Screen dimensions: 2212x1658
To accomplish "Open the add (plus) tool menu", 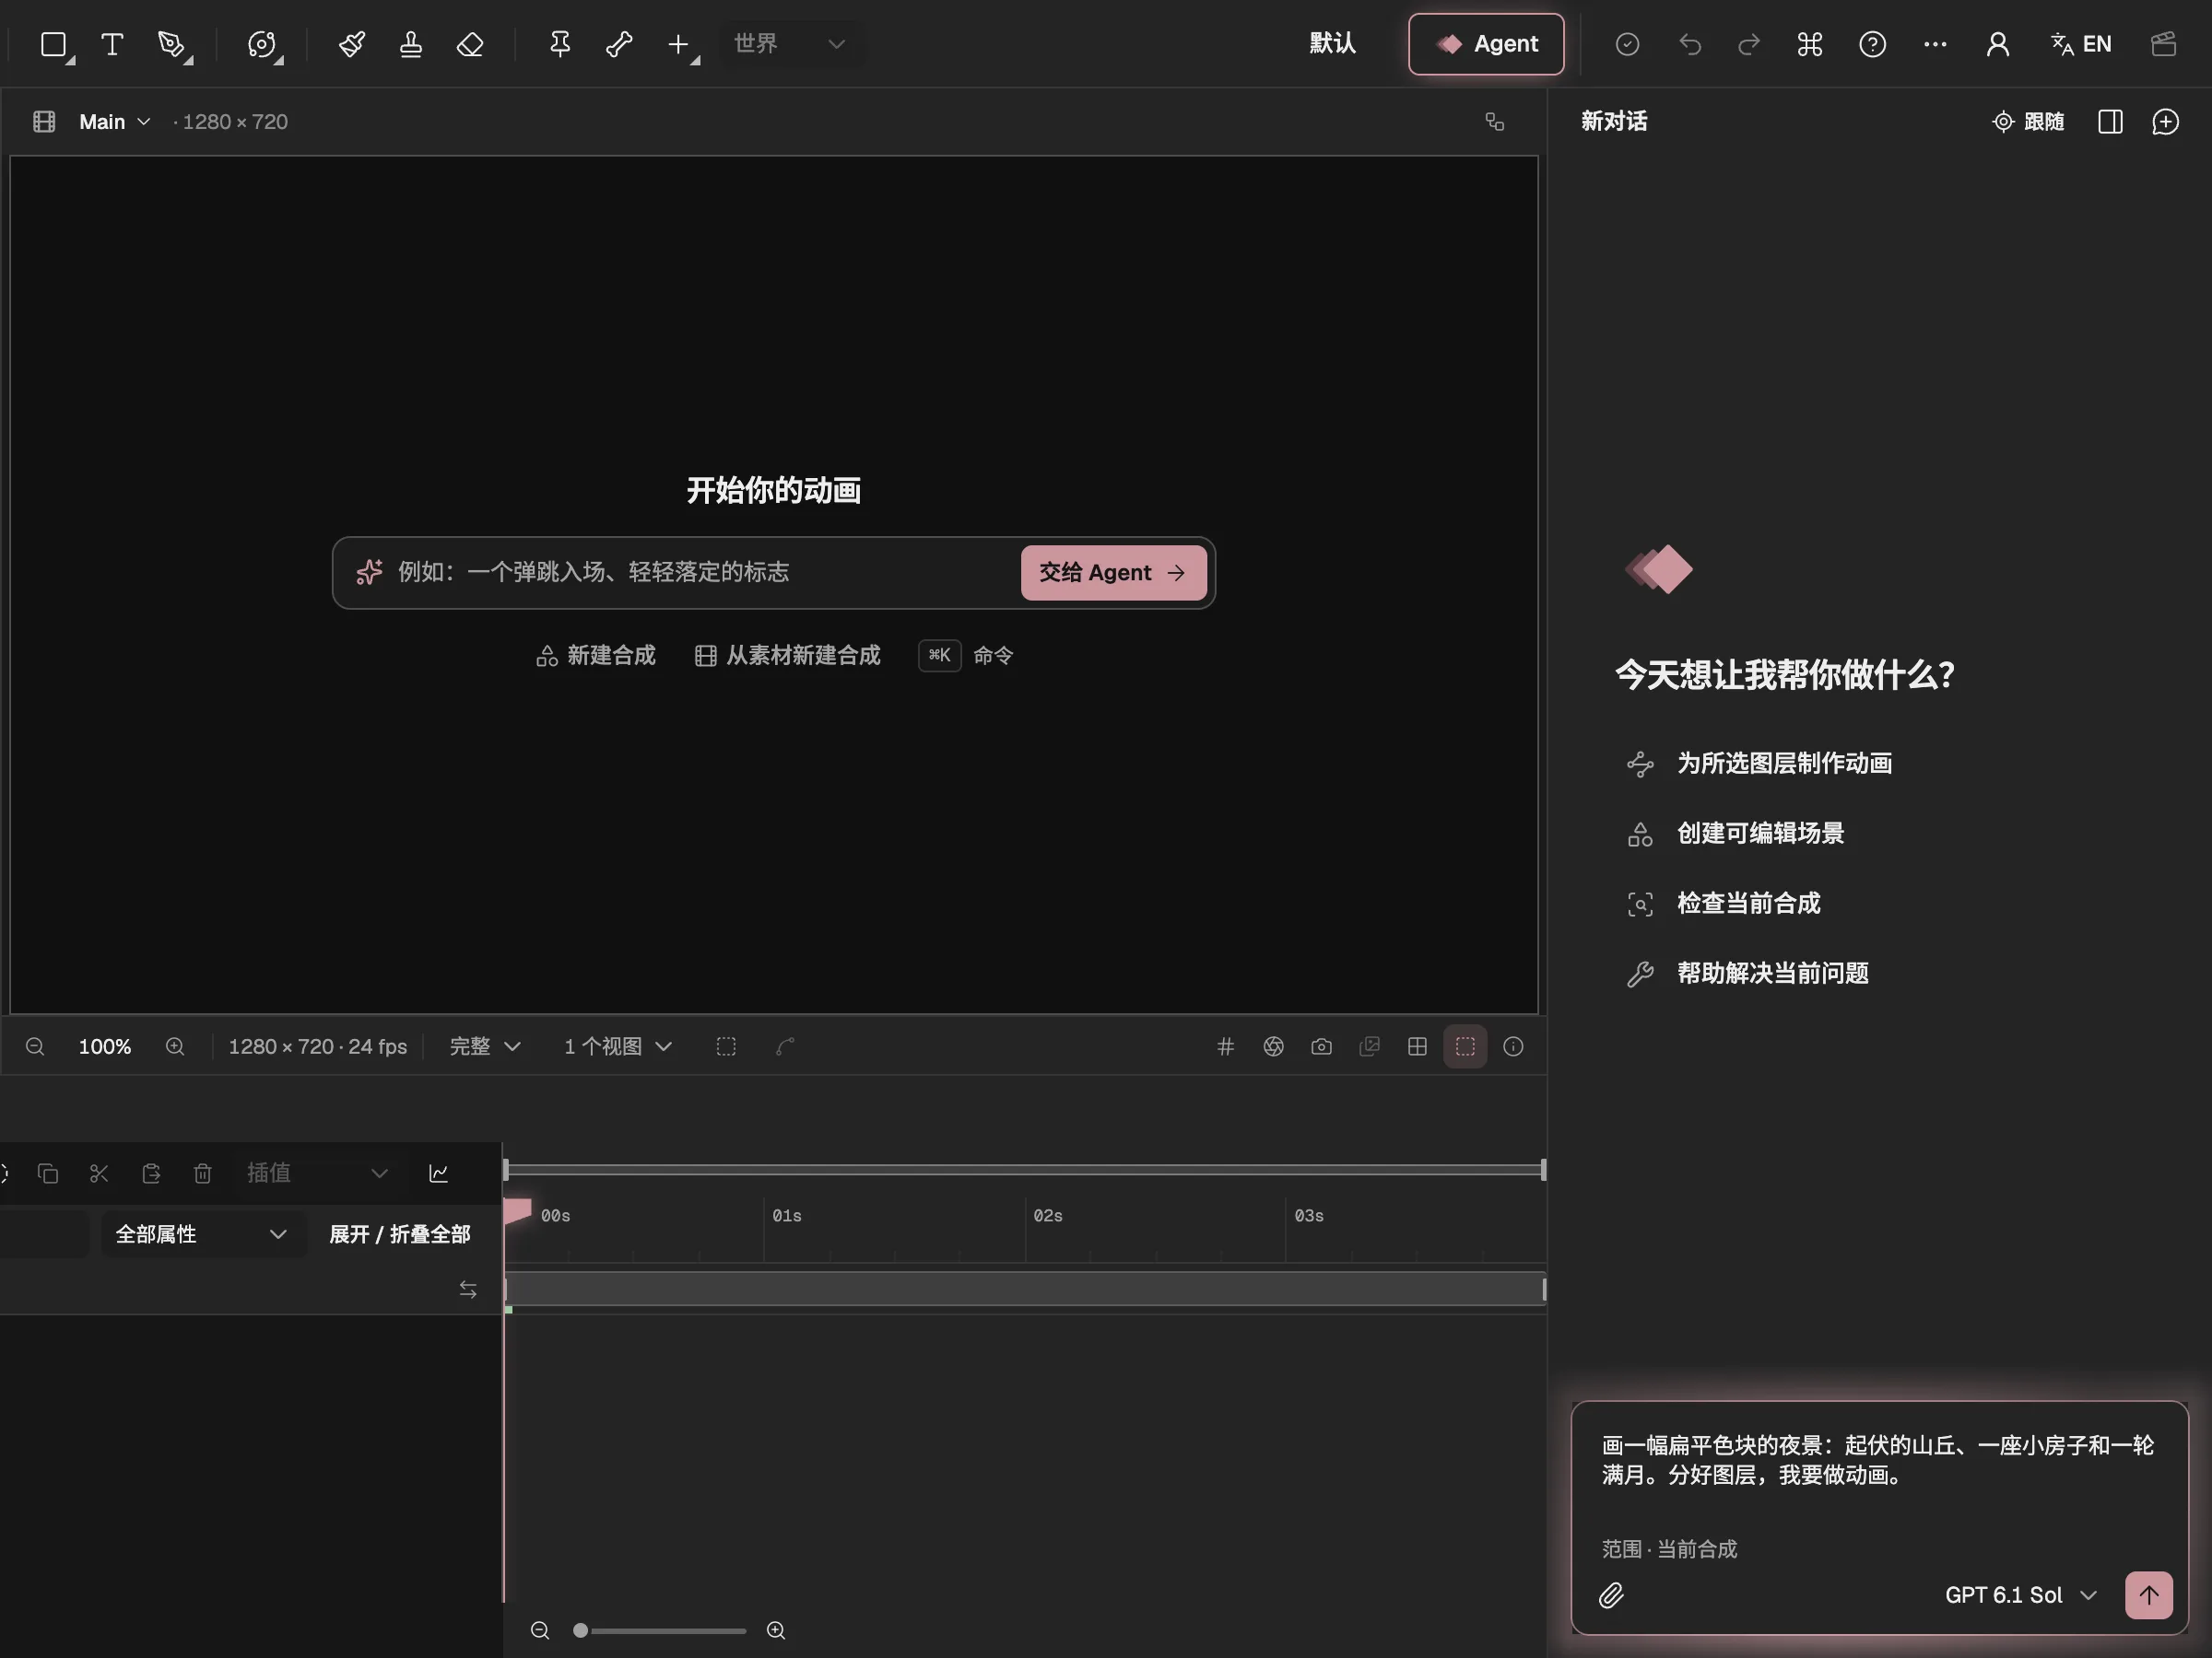I will (x=680, y=44).
